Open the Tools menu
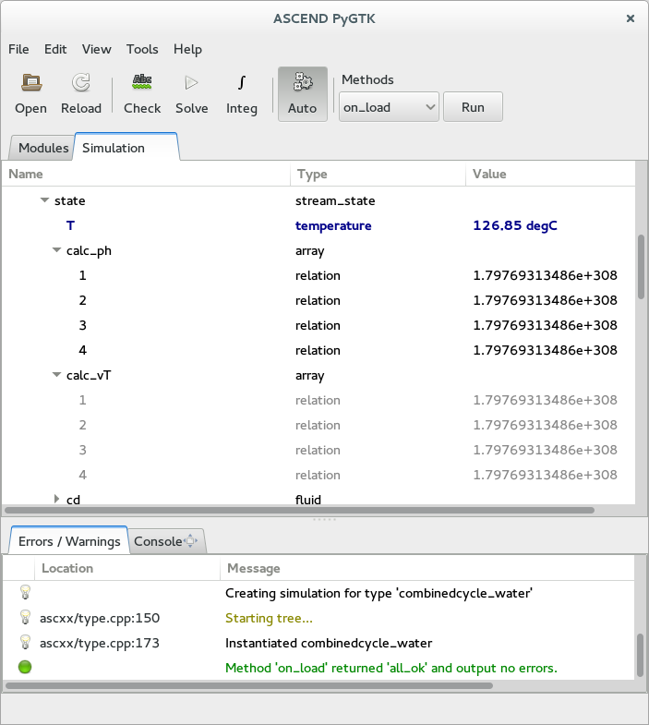The width and height of the screenshot is (649, 725). (x=142, y=49)
